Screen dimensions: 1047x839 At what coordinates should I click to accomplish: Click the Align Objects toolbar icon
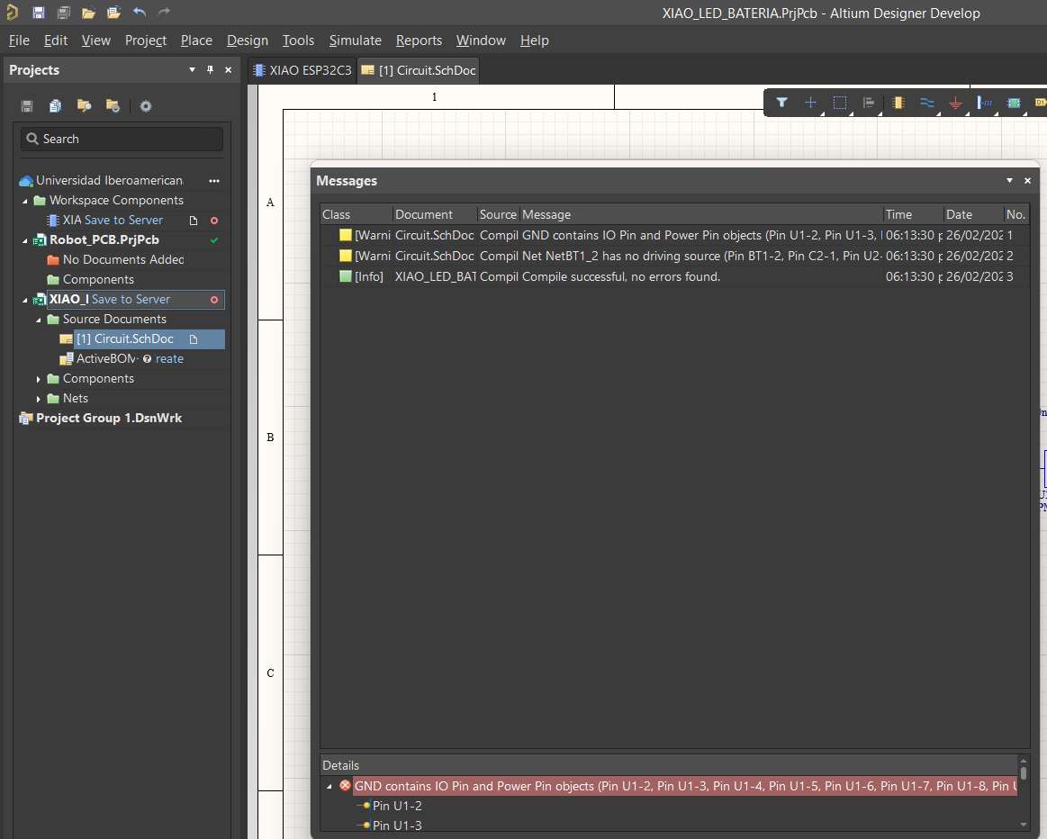pos(869,103)
